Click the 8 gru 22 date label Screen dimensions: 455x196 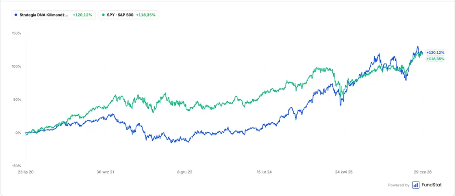pyautogui.click(x=185, y=172)
